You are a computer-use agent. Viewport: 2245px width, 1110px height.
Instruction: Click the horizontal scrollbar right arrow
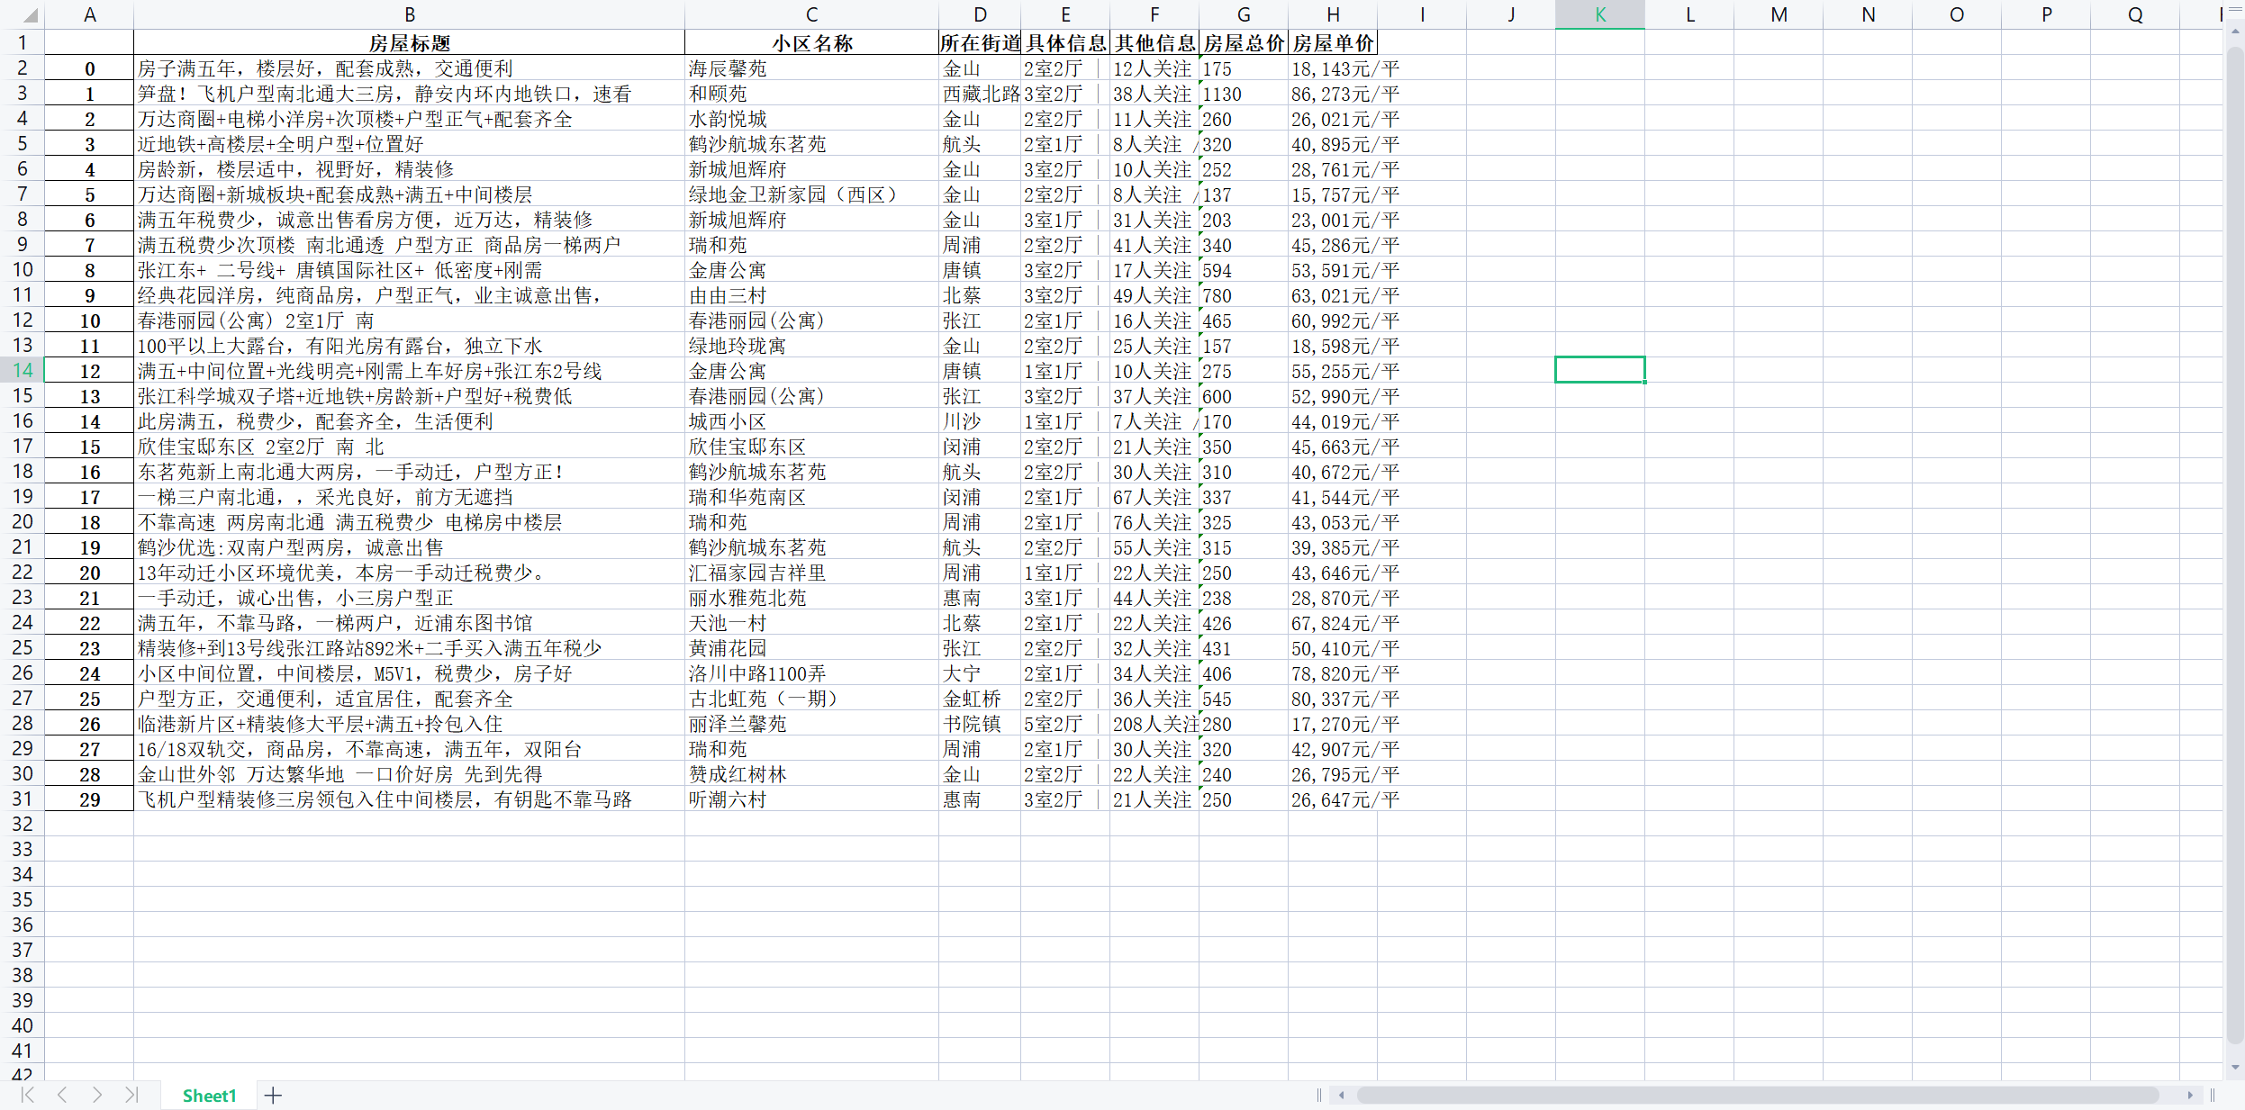click(x=2190, y=1095)
